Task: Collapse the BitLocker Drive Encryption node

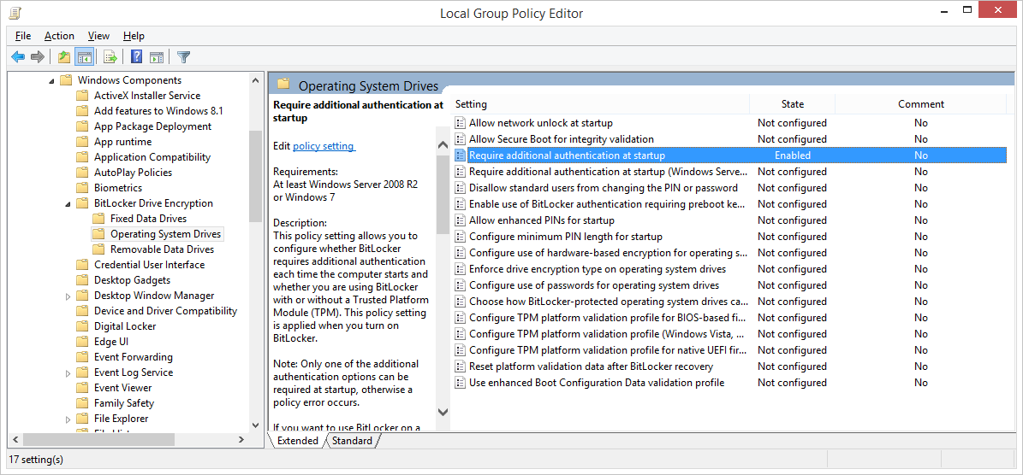Action: 68,204
